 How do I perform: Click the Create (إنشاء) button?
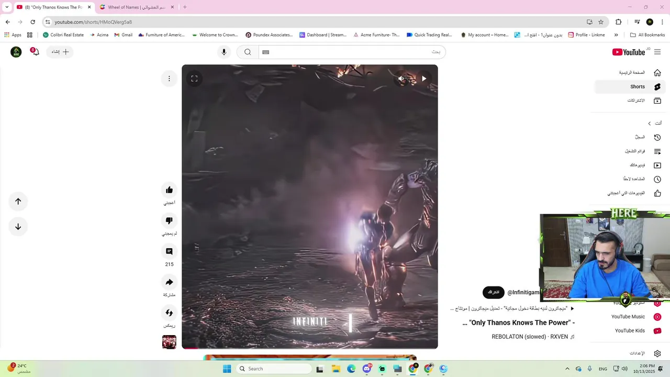tap(60, 52)
